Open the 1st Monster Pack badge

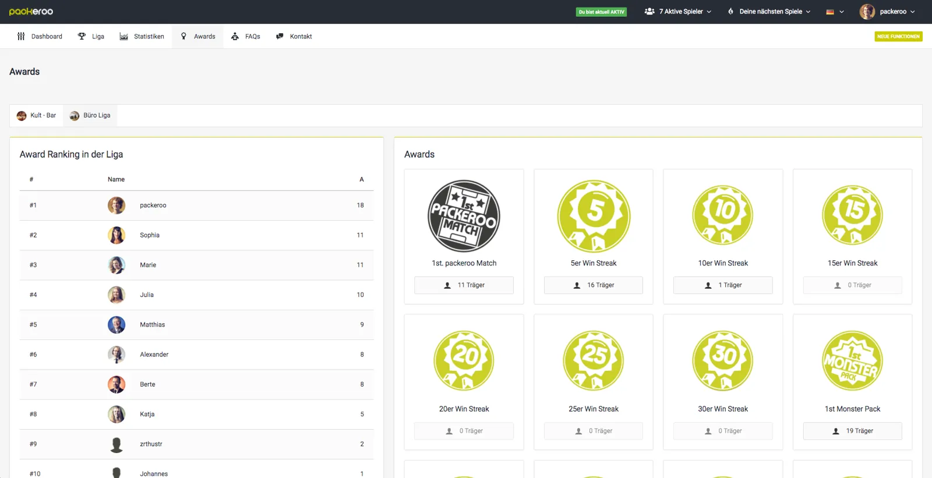pyautogui.click(x=852, y=360)
